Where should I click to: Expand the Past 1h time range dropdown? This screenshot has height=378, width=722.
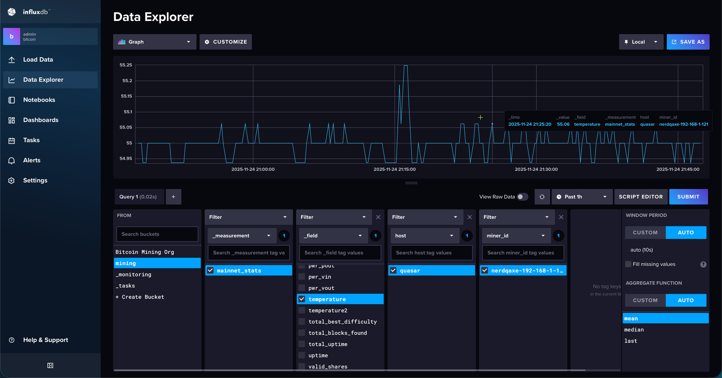582,197
